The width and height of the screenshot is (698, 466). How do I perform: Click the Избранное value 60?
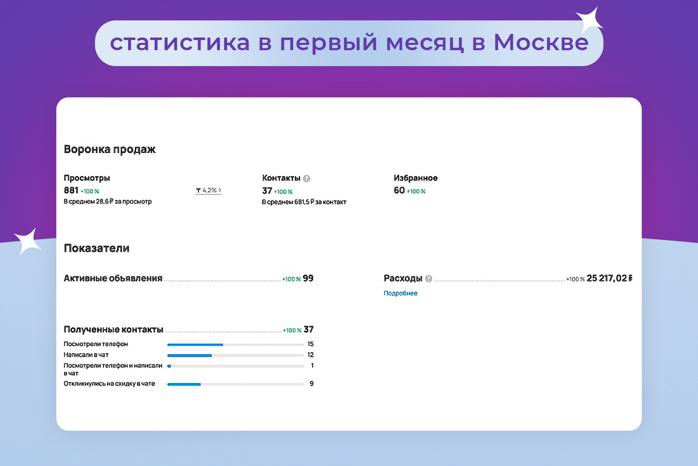[399, 190]
